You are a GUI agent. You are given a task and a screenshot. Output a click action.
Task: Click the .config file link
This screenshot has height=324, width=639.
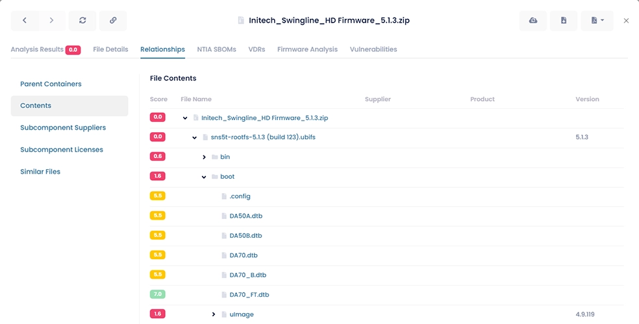tap(240, 196)
